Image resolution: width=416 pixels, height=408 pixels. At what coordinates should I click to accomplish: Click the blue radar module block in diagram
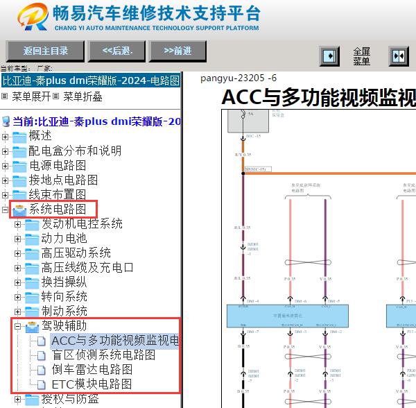pos(288,316)
